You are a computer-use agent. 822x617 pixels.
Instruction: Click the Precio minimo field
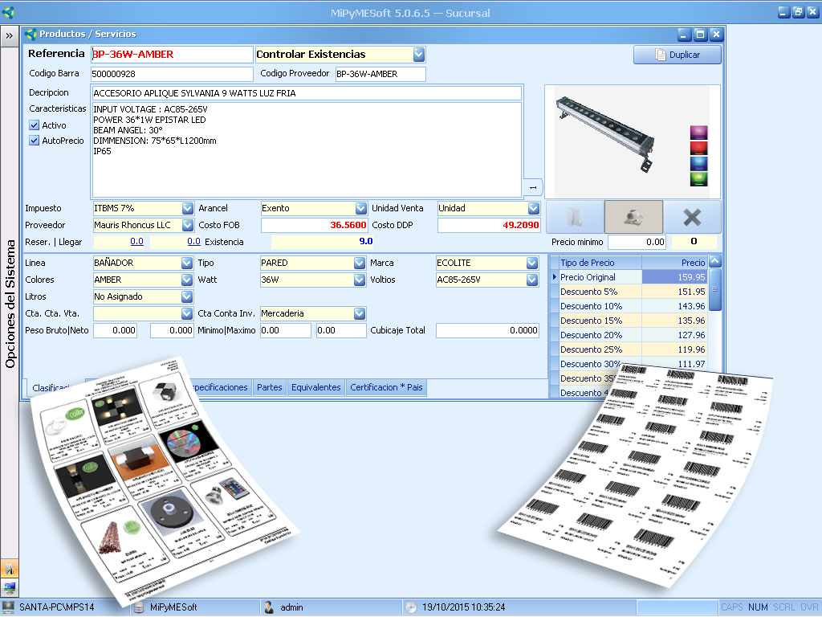tap(637, 242)
